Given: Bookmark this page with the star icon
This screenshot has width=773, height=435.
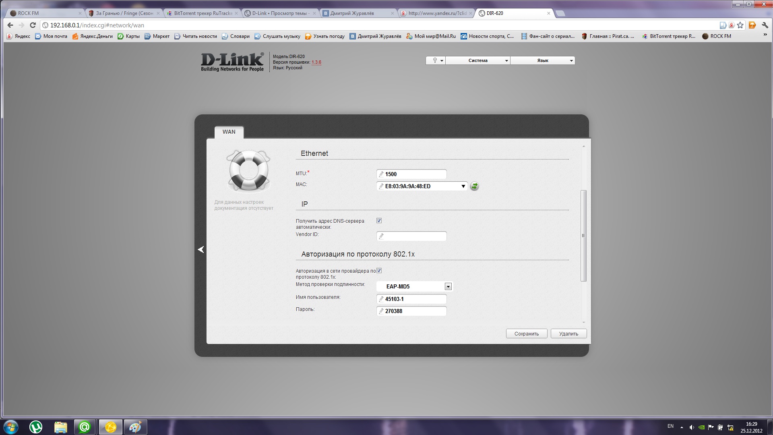Looking at the screenshot, I should coord(740,25).
